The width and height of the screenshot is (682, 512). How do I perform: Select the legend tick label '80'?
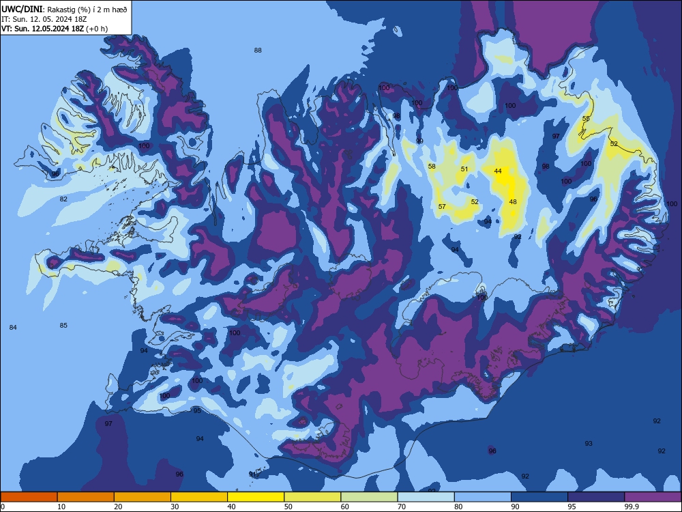click(459, 507)
